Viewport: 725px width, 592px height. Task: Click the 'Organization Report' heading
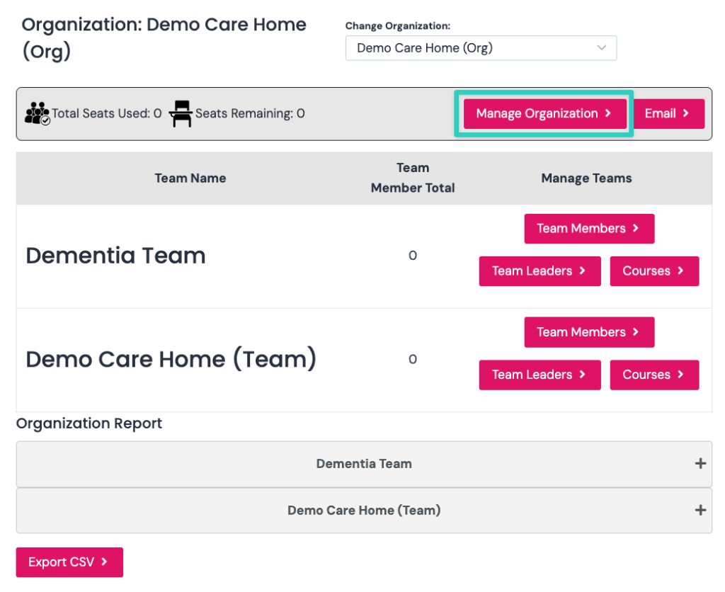point(89,423)
